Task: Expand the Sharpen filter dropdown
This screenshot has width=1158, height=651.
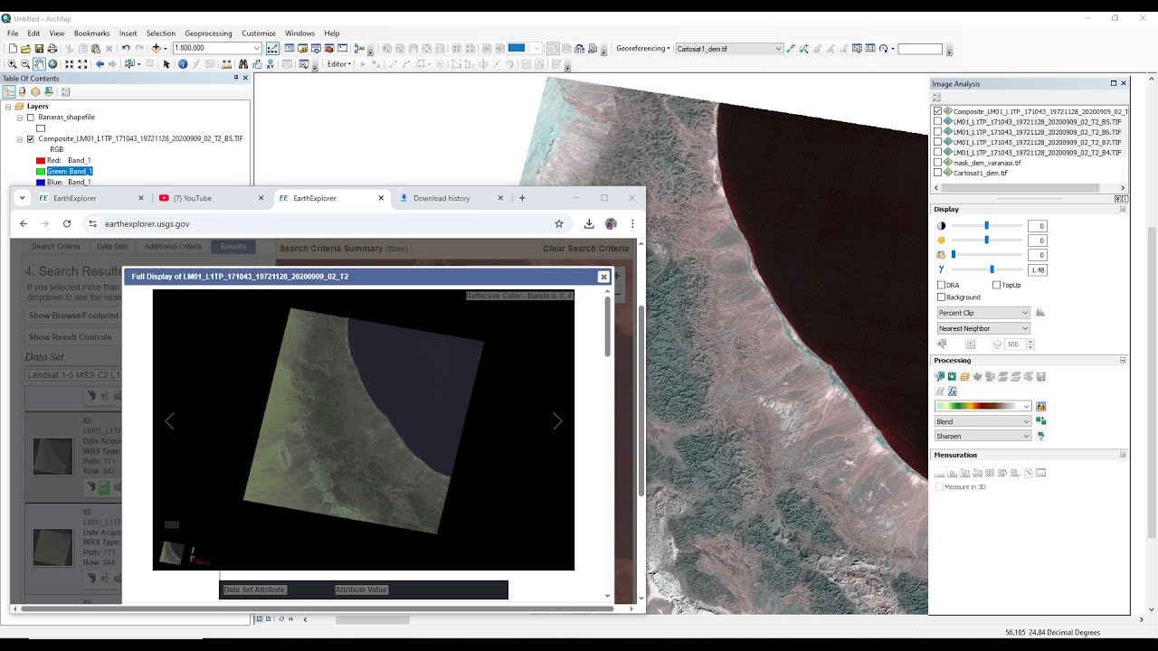Action: click(x=983, y=436)
